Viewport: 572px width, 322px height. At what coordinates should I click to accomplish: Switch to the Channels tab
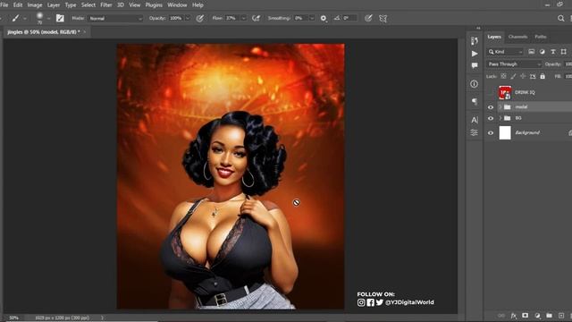517,37
